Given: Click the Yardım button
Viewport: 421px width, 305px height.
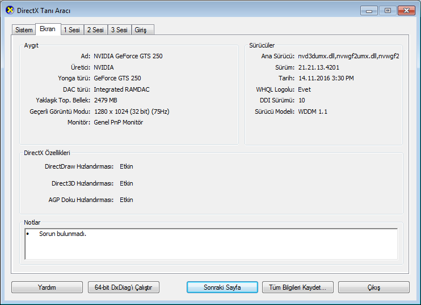Looking at the screenshot, I should tap(47, 287).
